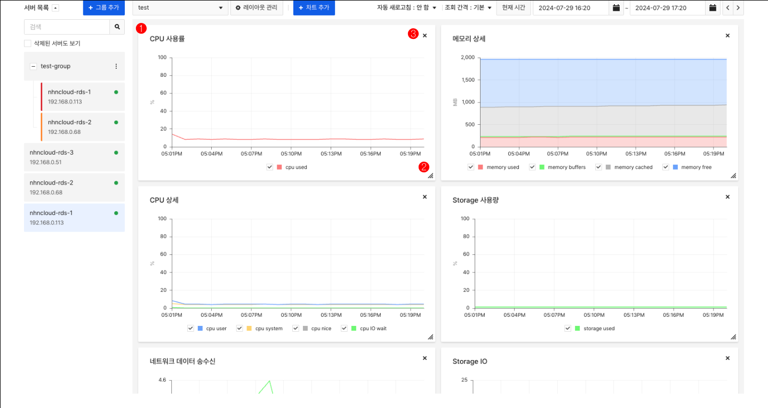Open the 자동 새로고침 dropdown
Image resolution: width=768 pixels, height=408 pixels.
point(407,8)
